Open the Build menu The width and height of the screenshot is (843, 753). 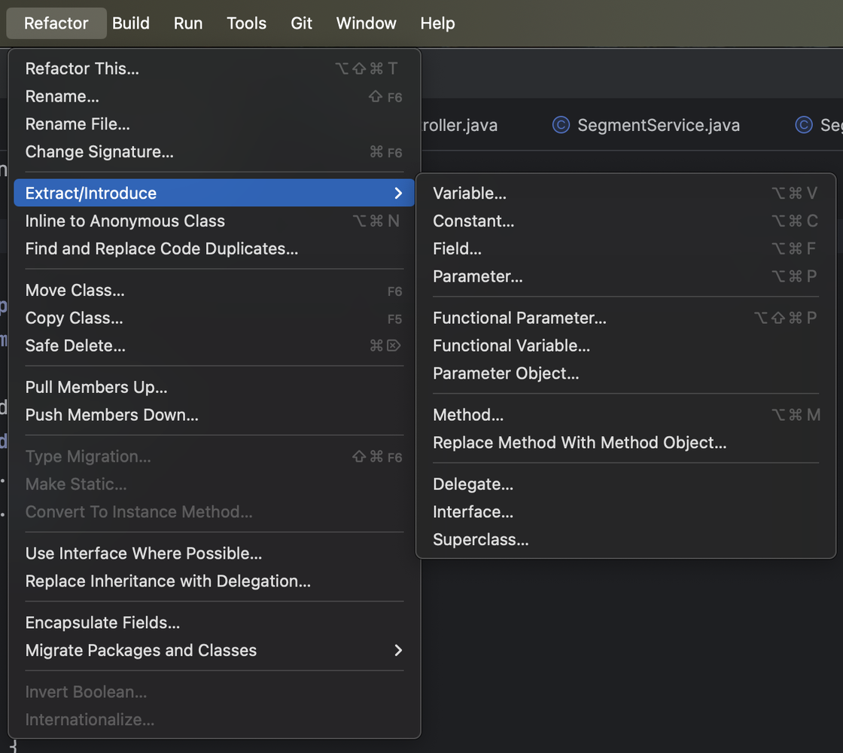tap(131, 23)
